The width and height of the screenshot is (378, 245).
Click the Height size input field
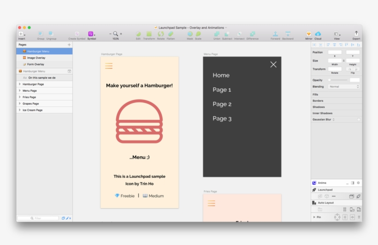tap(353, 60)
